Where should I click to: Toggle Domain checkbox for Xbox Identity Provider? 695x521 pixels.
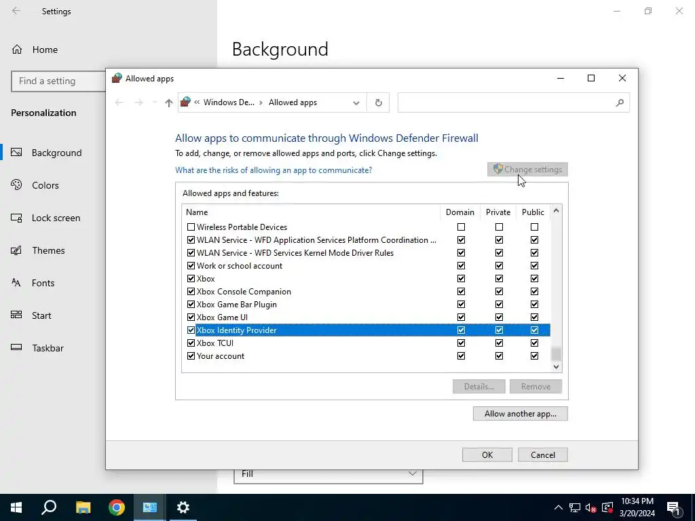(x=461, y=330)
